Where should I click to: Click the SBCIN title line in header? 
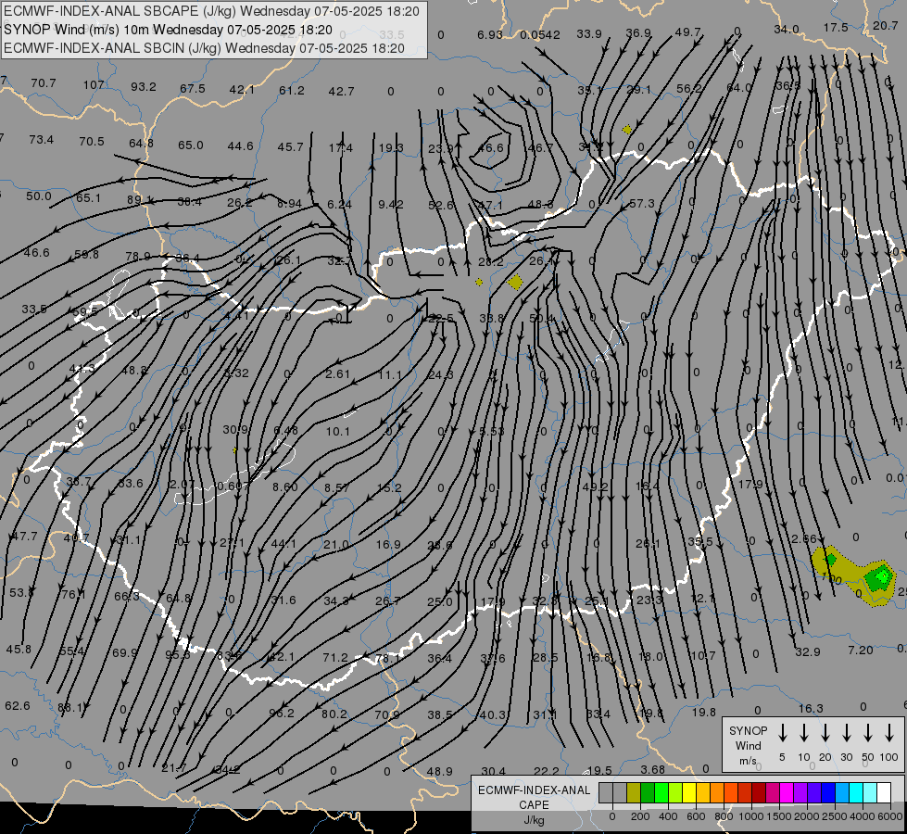pos(204,48)
